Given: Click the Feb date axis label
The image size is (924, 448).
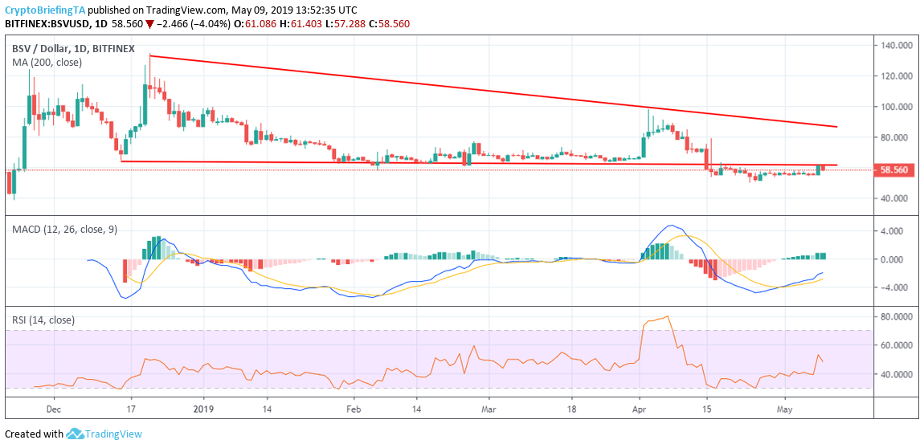Looking at the screenshot, I should pos(353,408).
